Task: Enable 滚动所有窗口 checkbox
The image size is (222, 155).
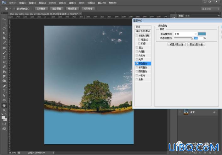Action: click(x=14, y=9)
